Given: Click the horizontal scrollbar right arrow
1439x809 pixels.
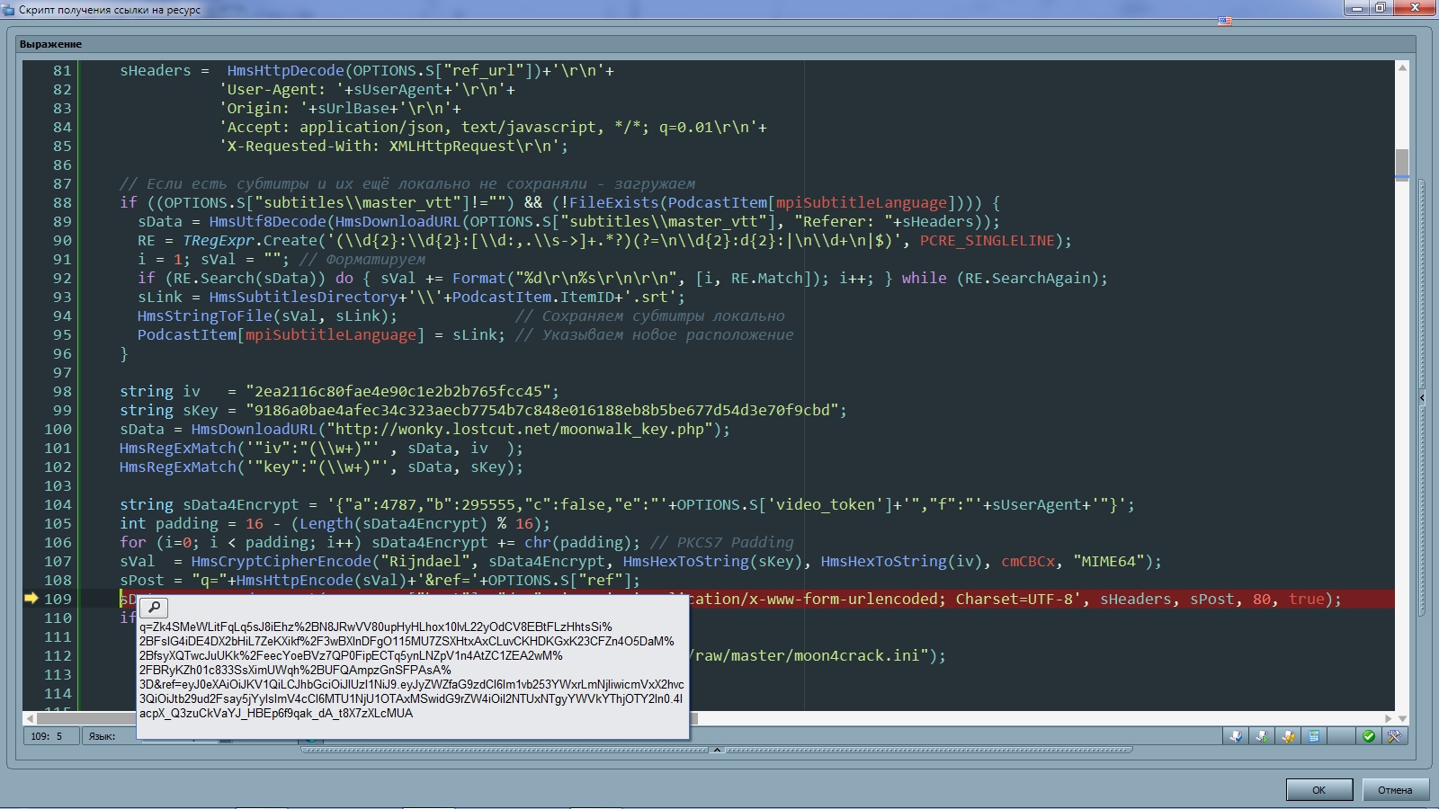Looking at the screenshot, I should (x=1389, y=718).
